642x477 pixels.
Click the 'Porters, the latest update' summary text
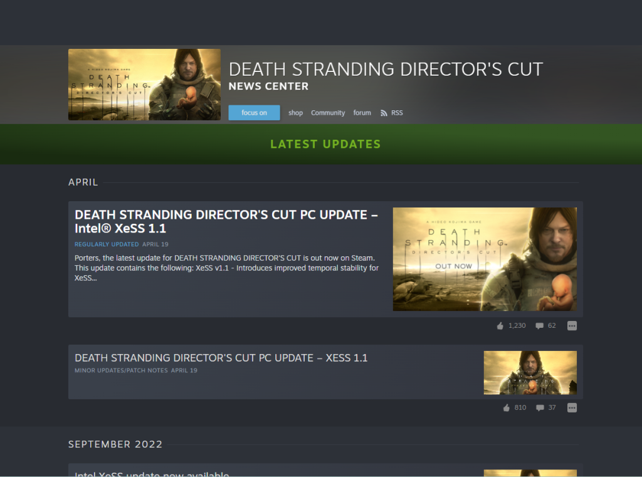[226, 268]
